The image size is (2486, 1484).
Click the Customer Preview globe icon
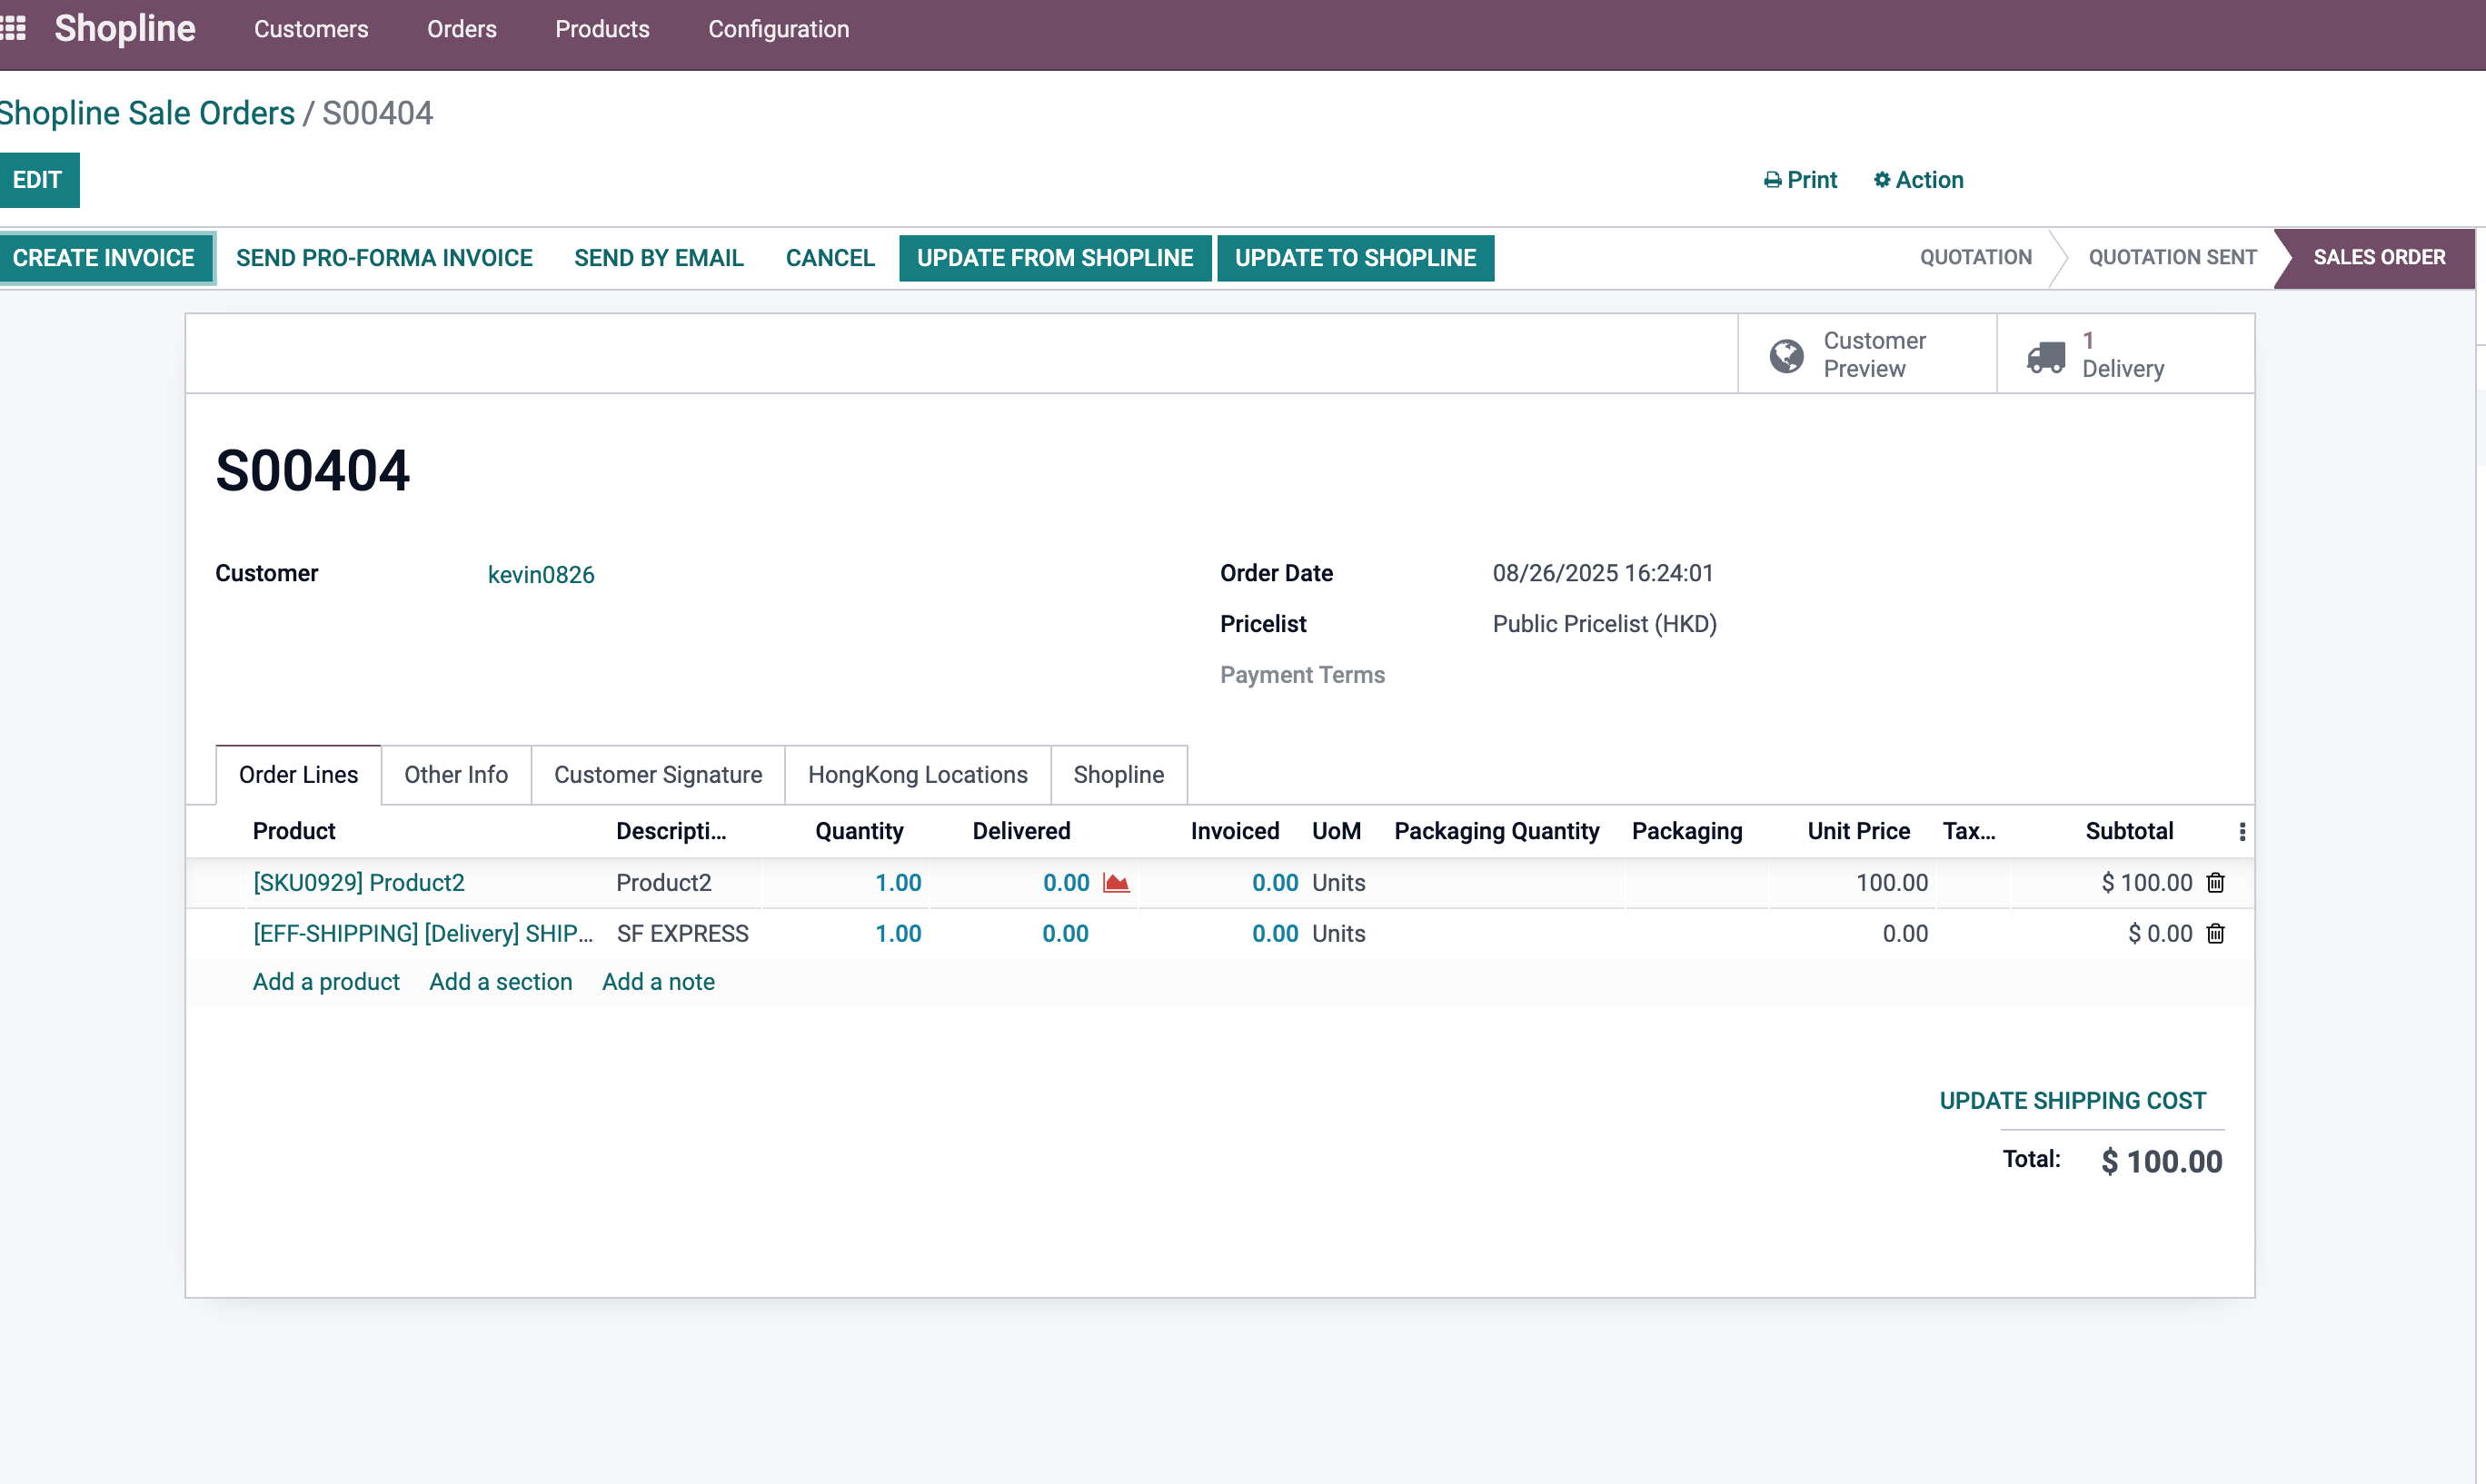[1785, 355]
